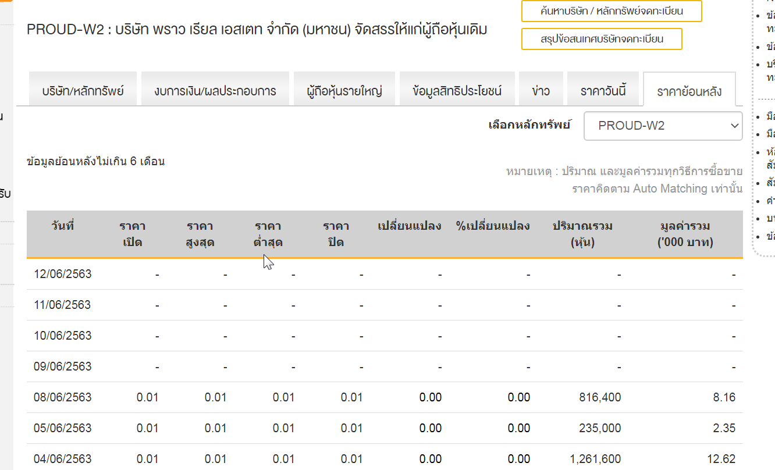Viewport: 775px width, 470px height.
Task: Click total value 12.62
Action: coord(721,459)
